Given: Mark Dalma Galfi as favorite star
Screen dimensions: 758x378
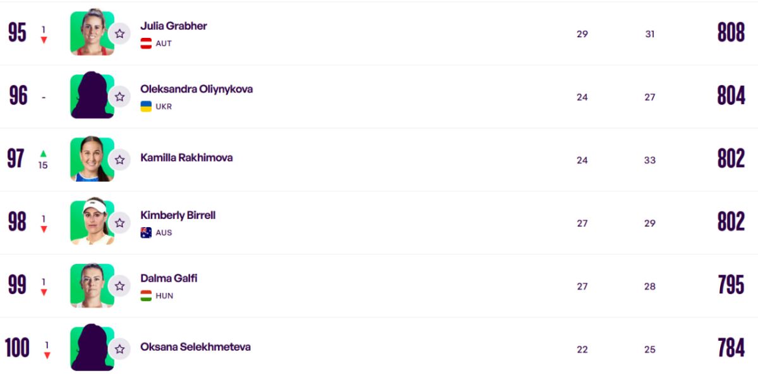Looking at the screenshot, I should [119, 286].
